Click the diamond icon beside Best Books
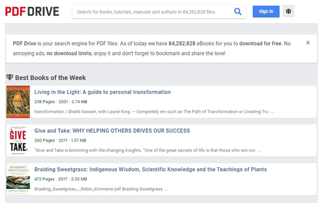 [10, 77]
